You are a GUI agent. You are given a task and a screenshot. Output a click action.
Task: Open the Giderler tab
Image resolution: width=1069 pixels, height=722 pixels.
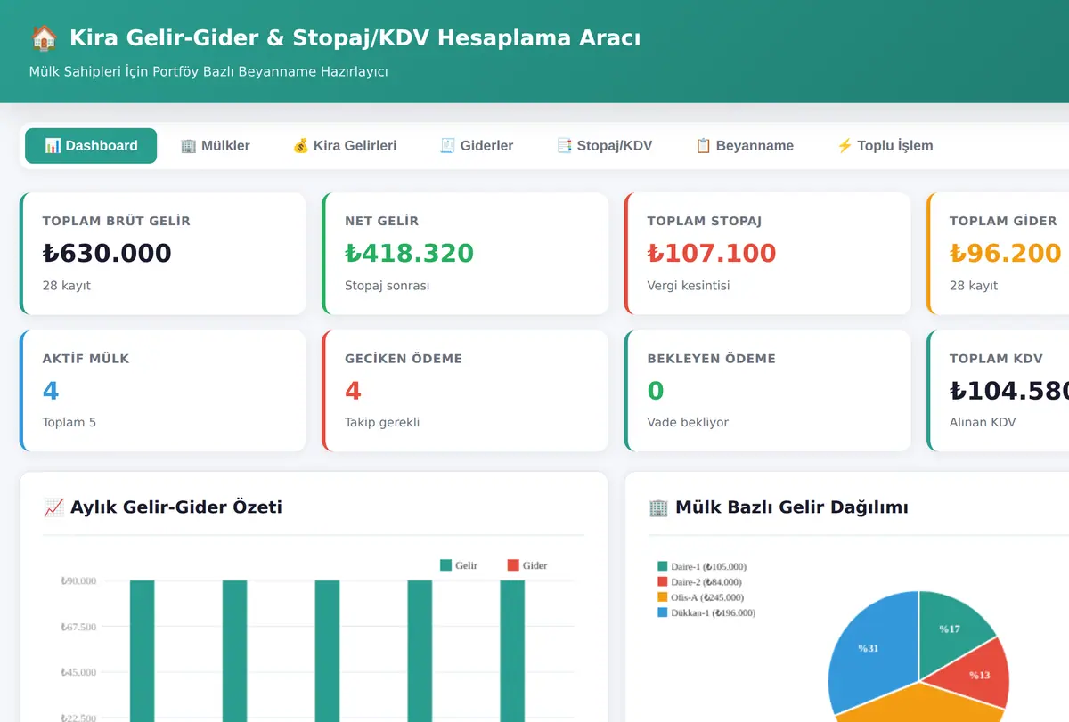[x=477, y=146]
